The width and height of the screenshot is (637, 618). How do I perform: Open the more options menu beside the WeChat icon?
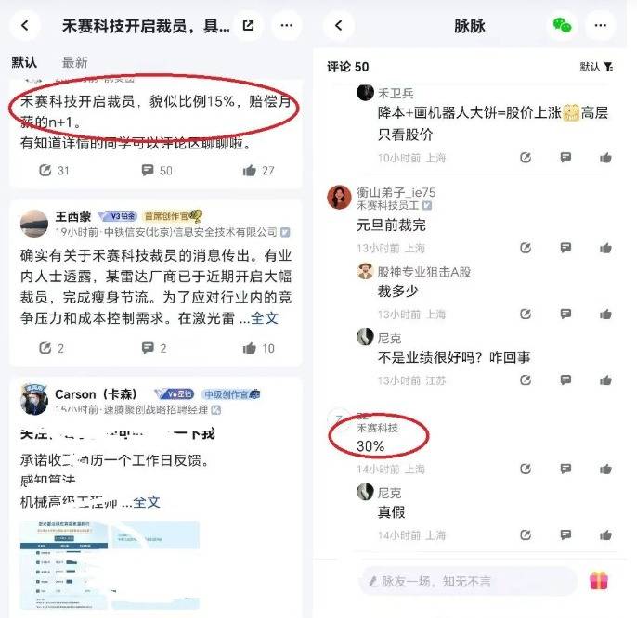click(x=600, y=26)
